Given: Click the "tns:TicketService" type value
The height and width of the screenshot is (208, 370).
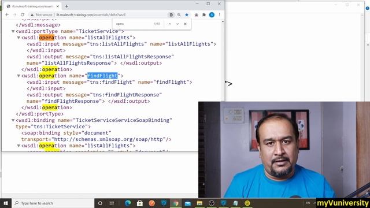Looking at the screenshot, I should coord(59,127).
